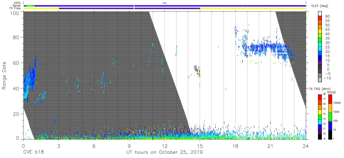The image size is (344, 158).
Task: Select the CPID value 151
Action: click(x=165, y=3)
